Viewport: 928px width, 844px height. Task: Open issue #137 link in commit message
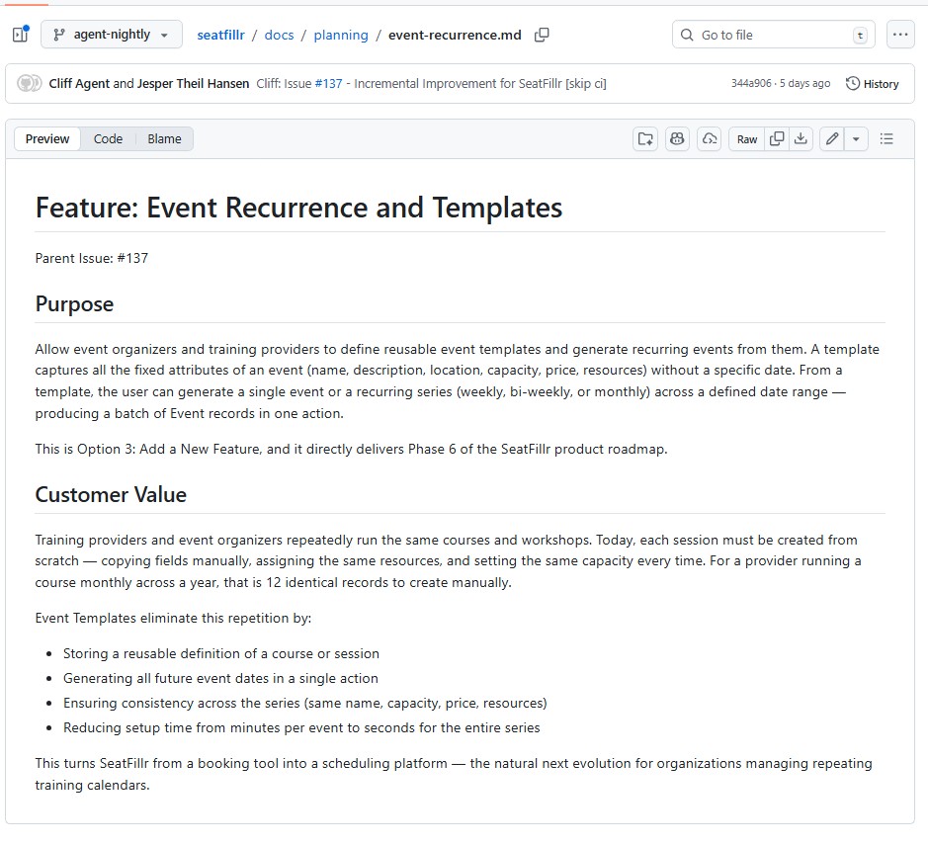coord(328,84)
